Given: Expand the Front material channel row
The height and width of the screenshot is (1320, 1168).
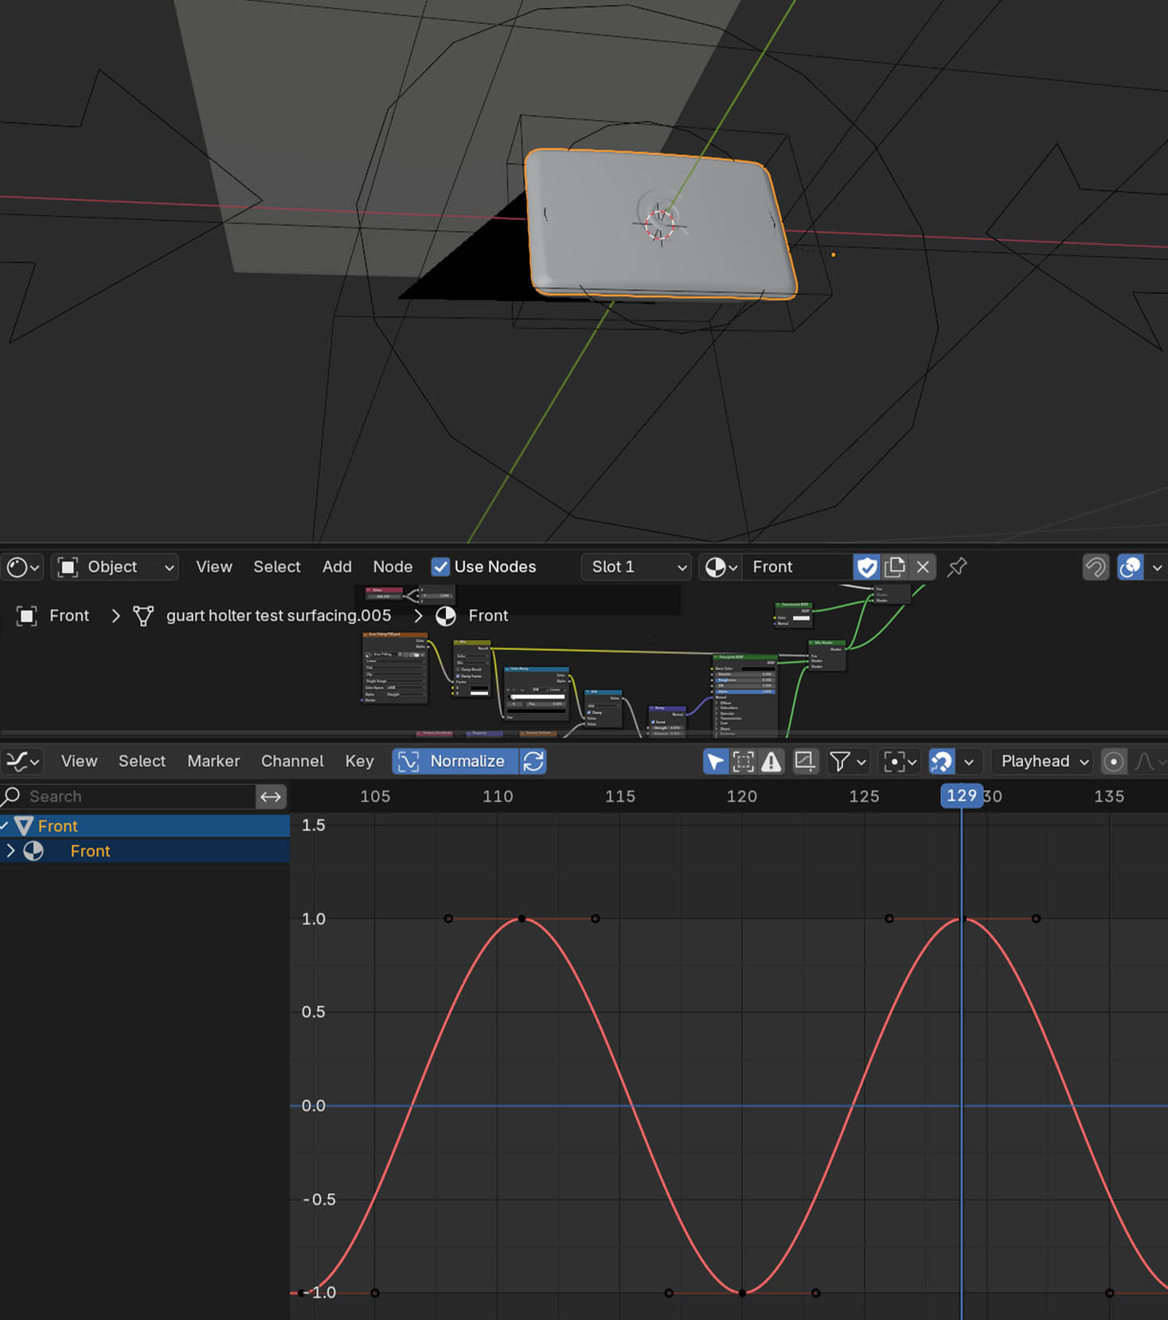Looking at the screenshot, I should pos(10,851).
